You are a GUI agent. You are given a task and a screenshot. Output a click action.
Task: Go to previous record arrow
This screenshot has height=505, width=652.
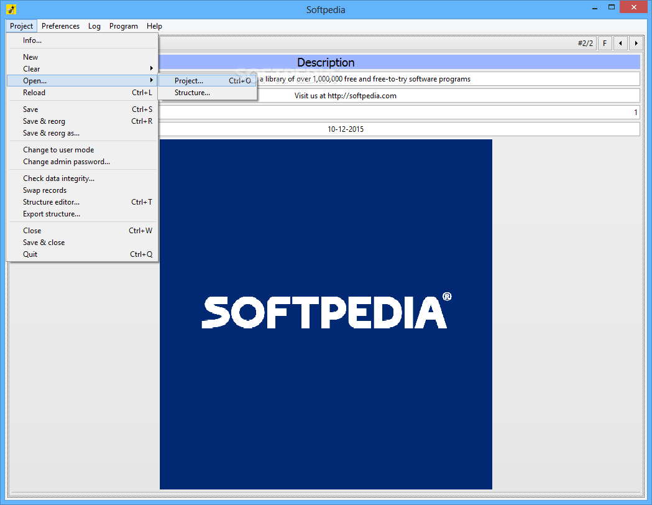620,44
